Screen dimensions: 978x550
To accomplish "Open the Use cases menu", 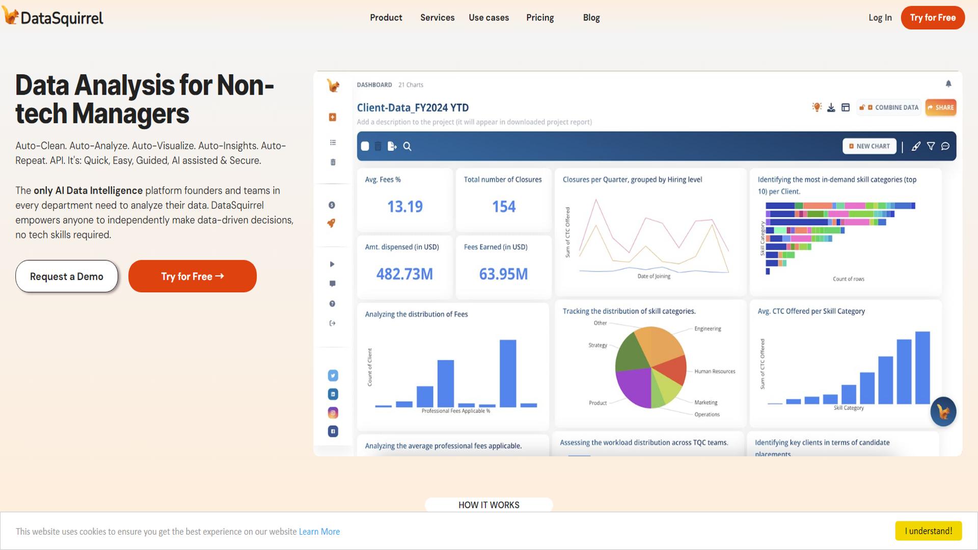I will (x=488, y=18).
